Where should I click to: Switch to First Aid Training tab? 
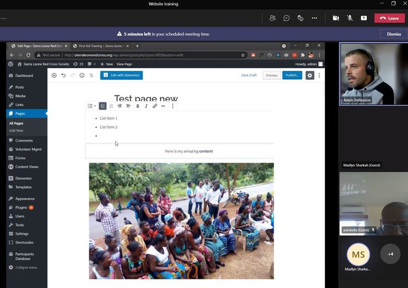[100, 46]
